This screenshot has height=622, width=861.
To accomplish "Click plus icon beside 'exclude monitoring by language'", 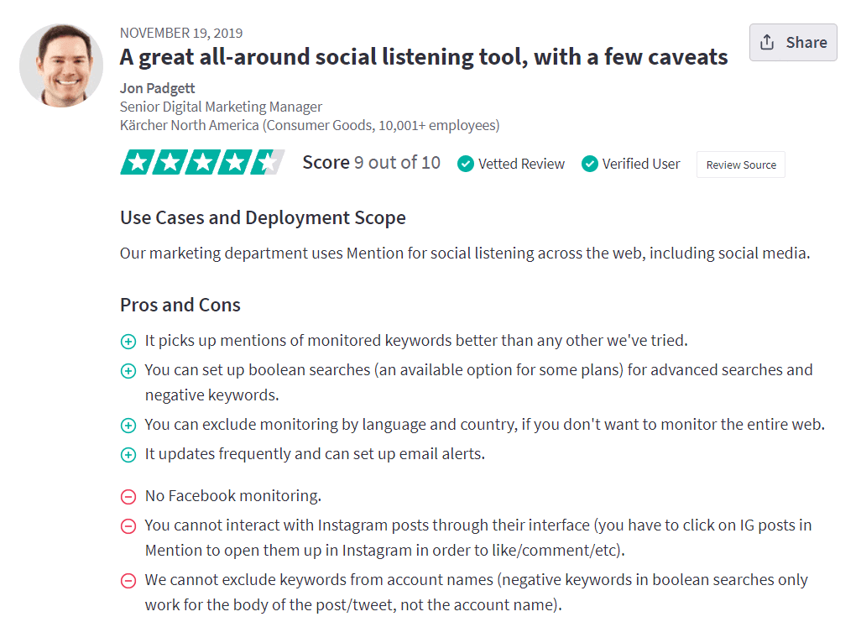I will click(x=128, y=426).
